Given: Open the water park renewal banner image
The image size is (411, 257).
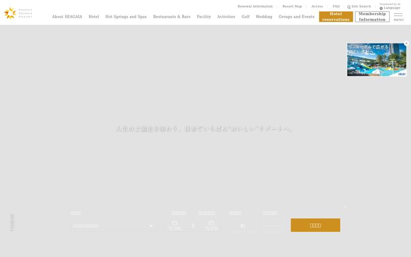Looking at the screenshot, I should point(376,60).
